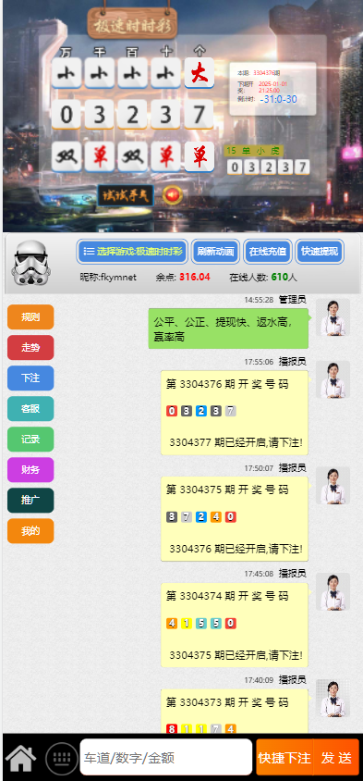Click the 双 tile under 百 column
The height and width of the screenshot is (781, 363).
[133, 157]
